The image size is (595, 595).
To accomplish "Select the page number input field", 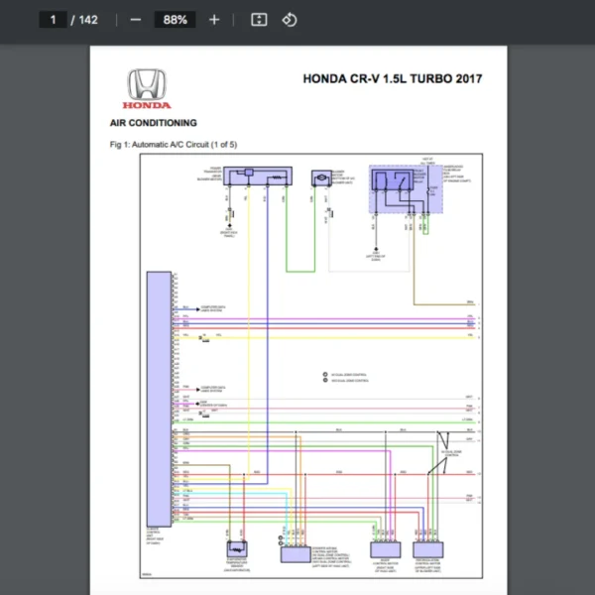I will click(x=54, y=20).
